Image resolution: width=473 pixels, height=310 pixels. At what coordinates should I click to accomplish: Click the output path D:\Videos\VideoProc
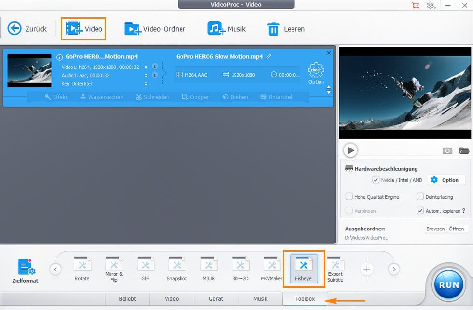click(366, 237)
